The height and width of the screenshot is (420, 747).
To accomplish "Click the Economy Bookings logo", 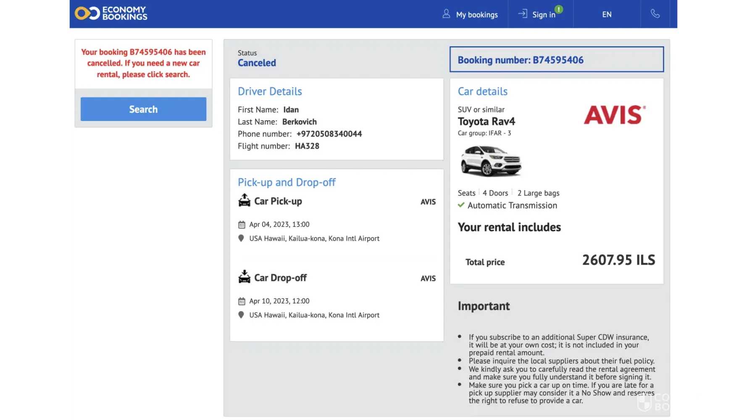I will pos(111,13).
